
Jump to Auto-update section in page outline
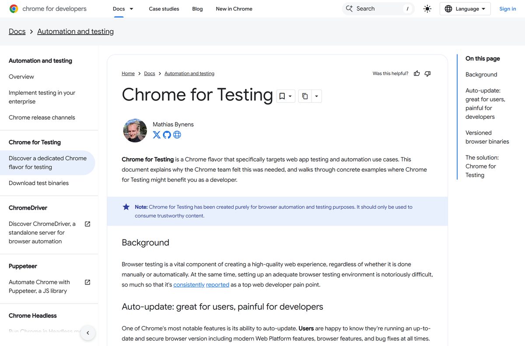485,104
